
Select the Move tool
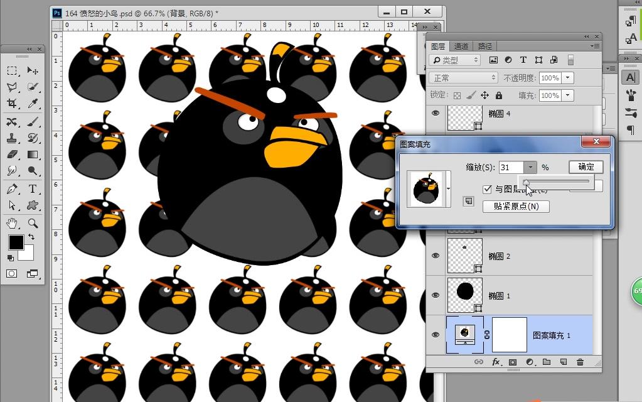[33, 71]
